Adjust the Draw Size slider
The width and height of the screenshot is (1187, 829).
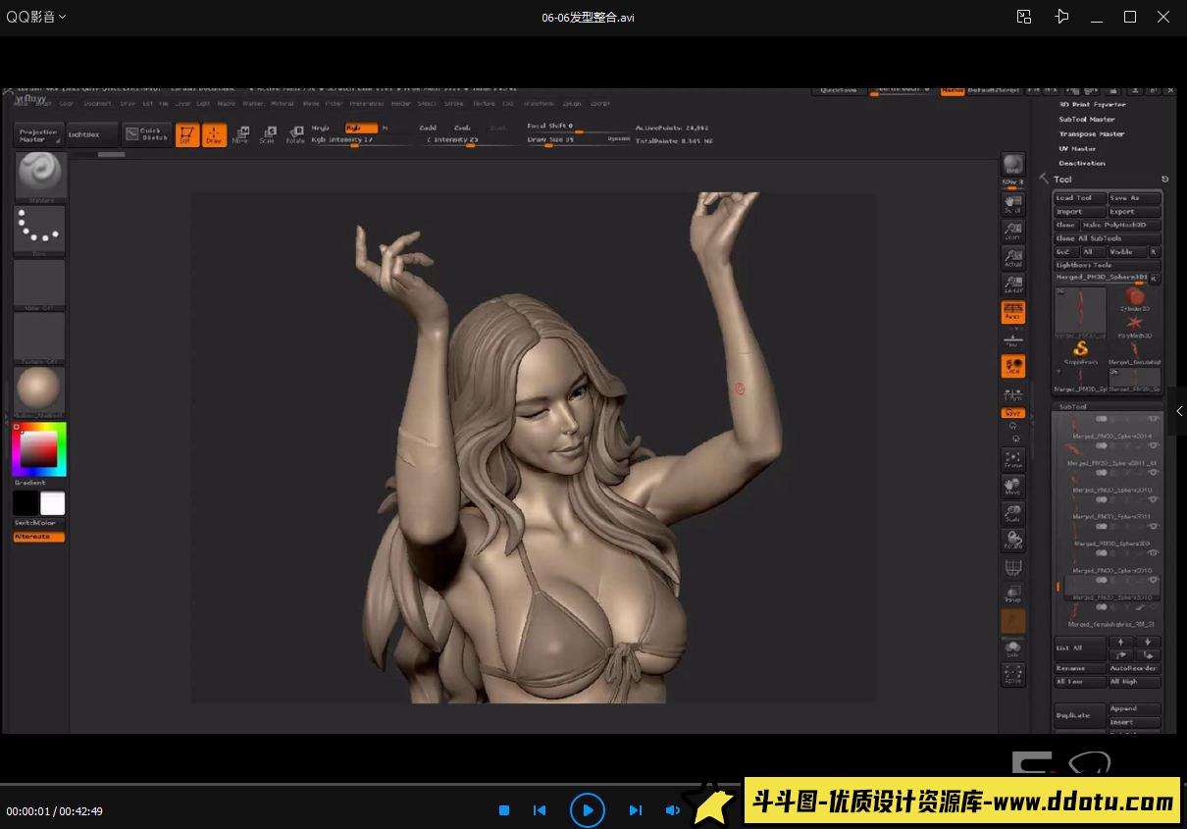point(579,140)
